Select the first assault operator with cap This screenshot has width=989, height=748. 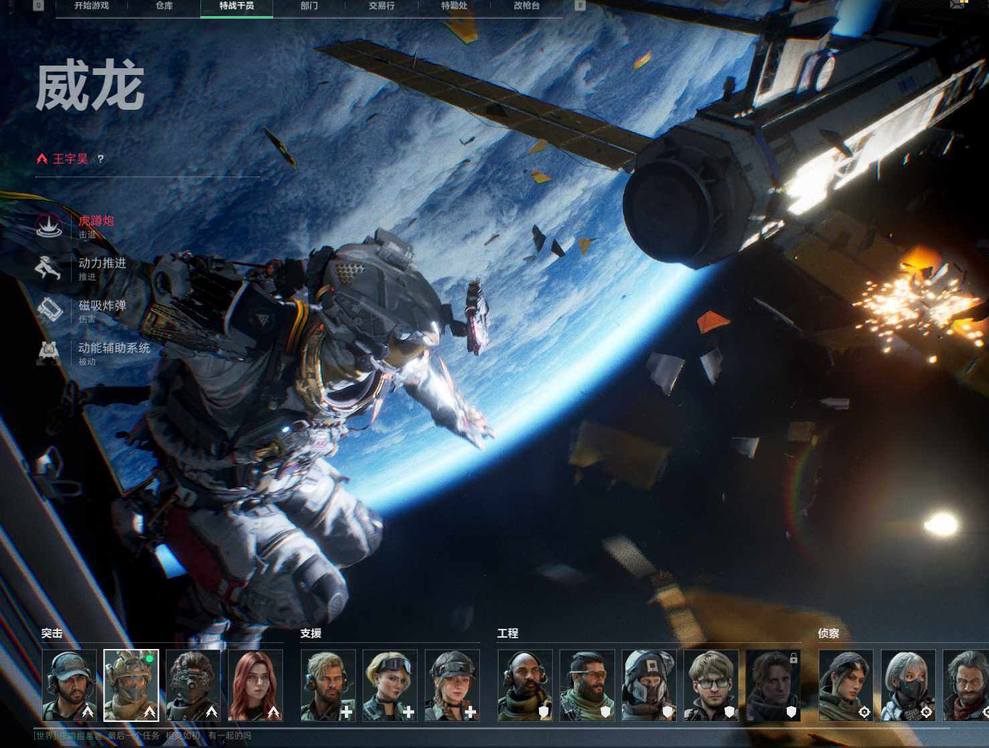[70, 685]
